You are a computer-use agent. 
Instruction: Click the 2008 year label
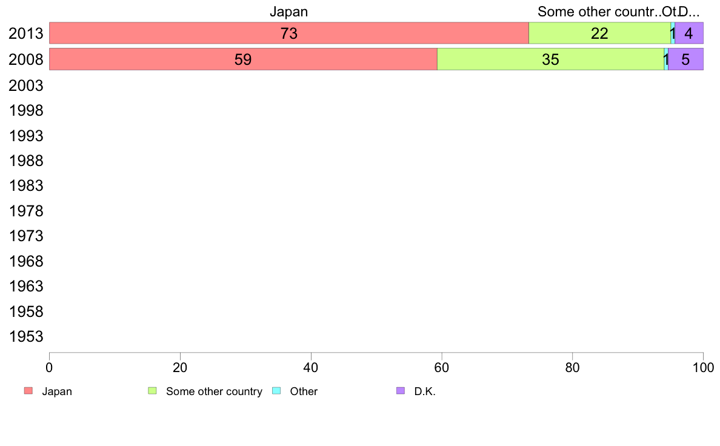[25, 60]
